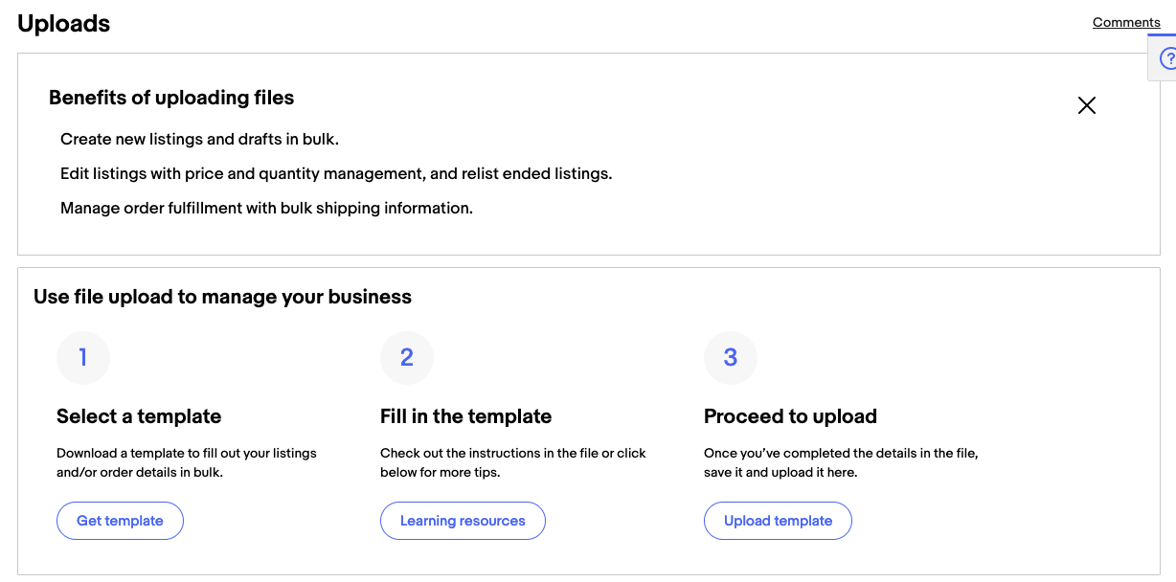Click the Uploads page heading

coord(64,24)
